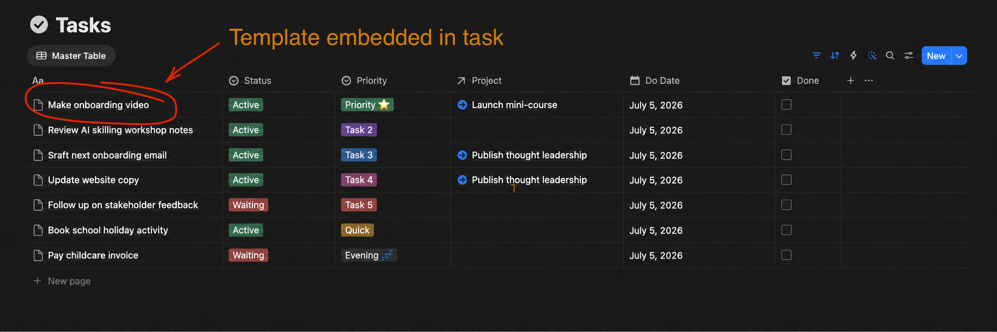The image size is (997, 332).
Task: Open the sort arrows icon
Action: (835, 55)
